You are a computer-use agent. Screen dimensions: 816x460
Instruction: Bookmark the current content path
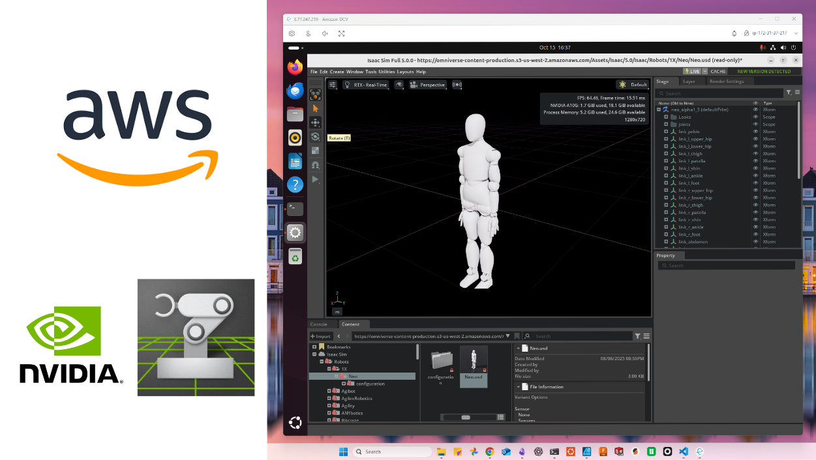515,336
